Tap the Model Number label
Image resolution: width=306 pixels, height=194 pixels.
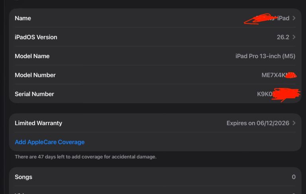pos(35,75)
